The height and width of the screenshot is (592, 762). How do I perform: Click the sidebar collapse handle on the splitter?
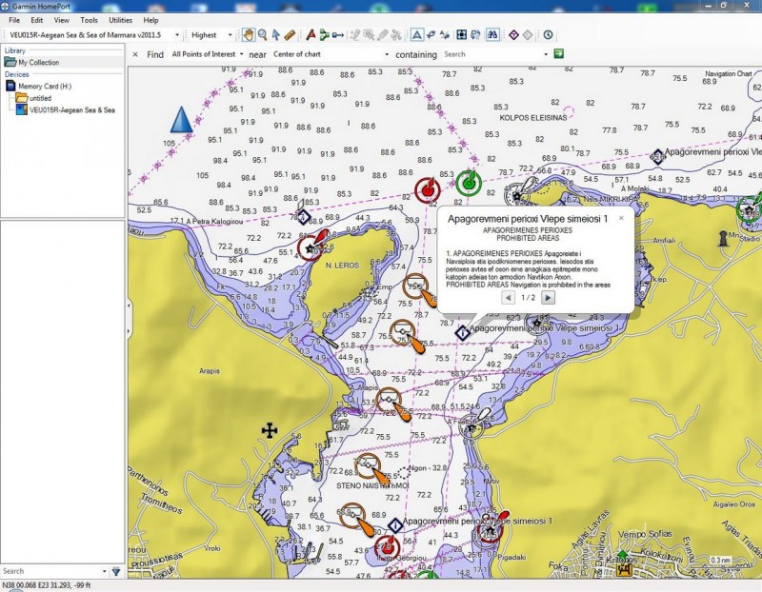129,319
